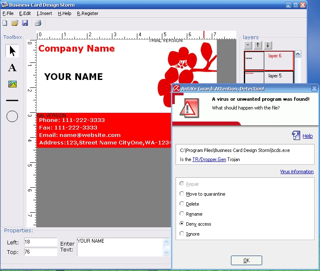Click Enter Text box scroll down arrow
This screenshot has width=320, height=271.
166,252
